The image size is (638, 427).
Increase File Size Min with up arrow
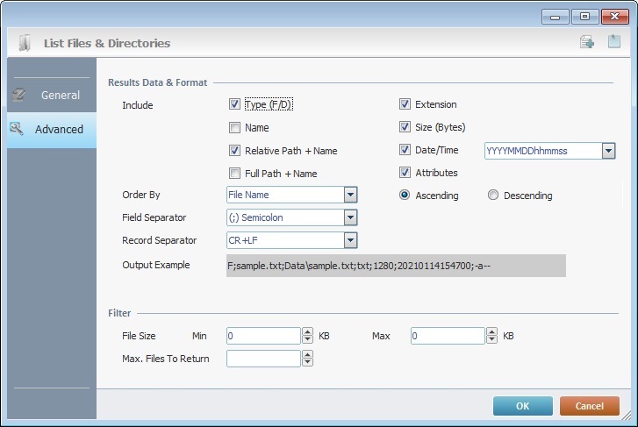tap(307, 331)
